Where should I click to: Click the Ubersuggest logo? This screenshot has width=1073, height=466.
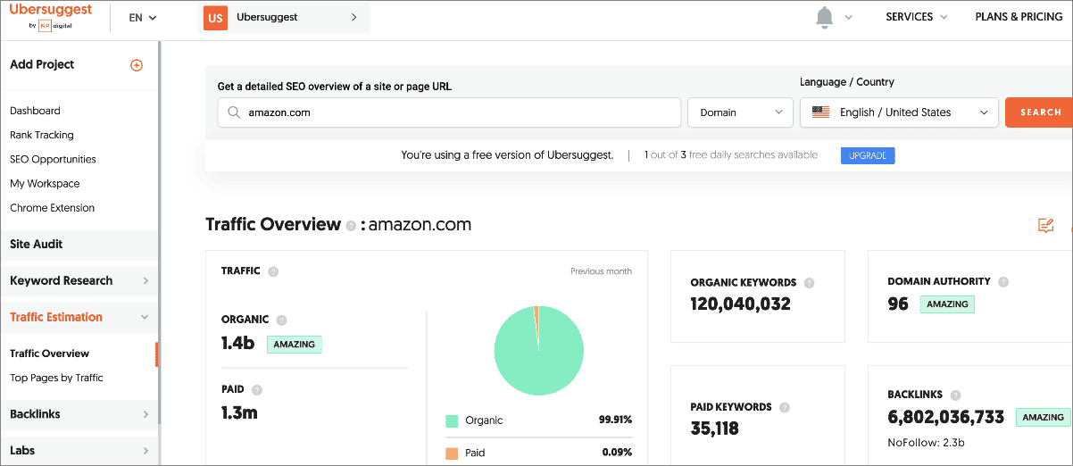[x=50, y=17]
